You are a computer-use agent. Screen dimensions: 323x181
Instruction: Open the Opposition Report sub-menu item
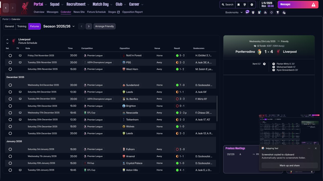coord(132,12)
